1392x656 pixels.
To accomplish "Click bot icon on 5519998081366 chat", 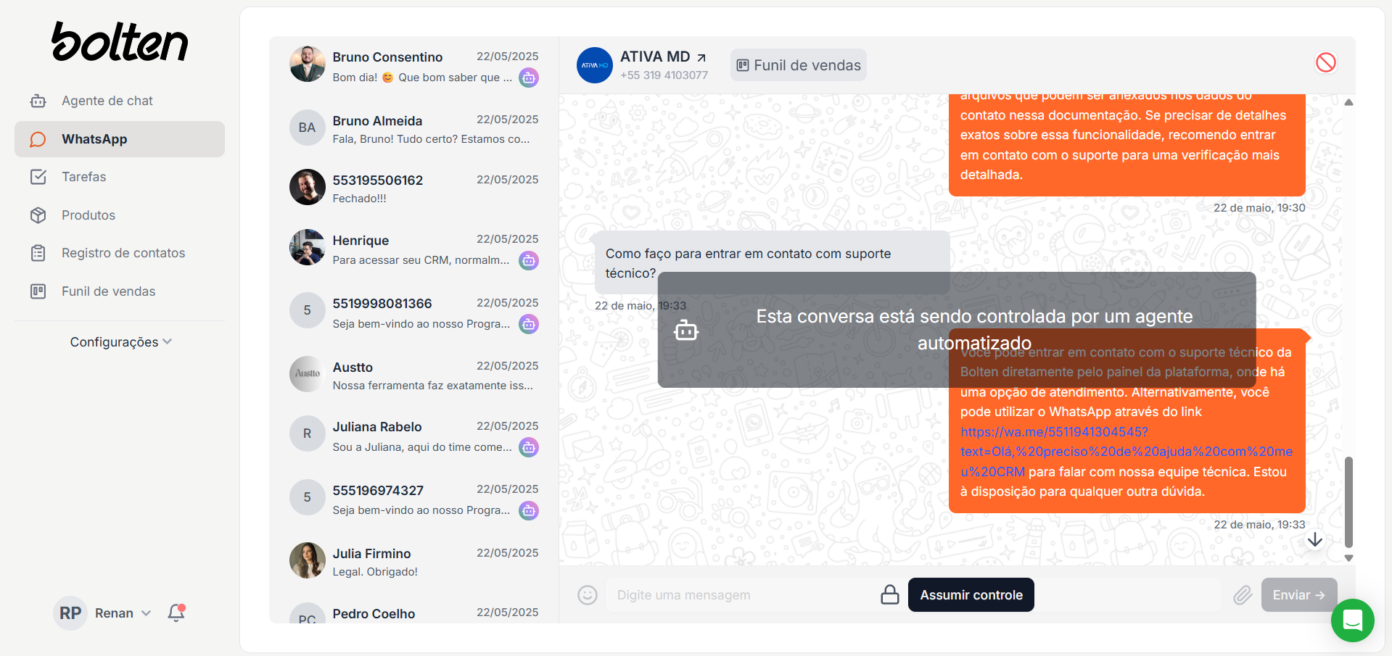I will coord(529,324).
